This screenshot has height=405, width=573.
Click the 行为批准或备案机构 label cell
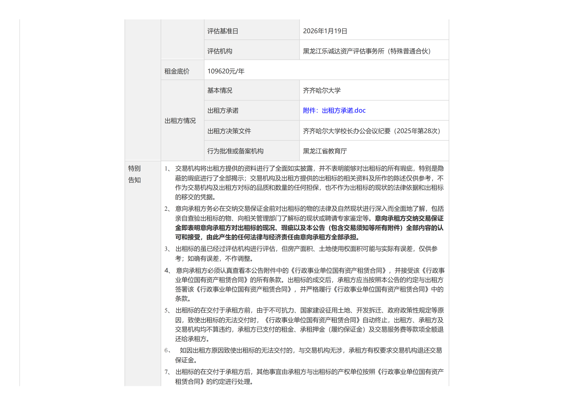click(235, 151)
